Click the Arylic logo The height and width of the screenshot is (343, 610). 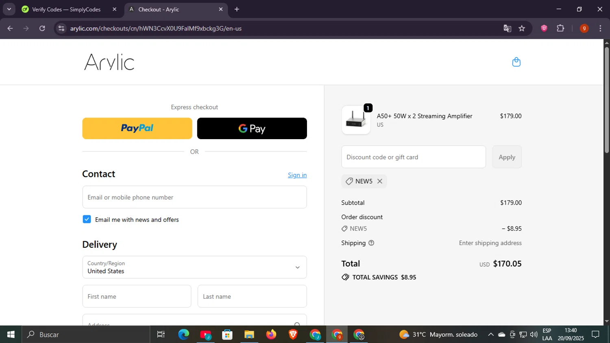(x=109, y=62)
